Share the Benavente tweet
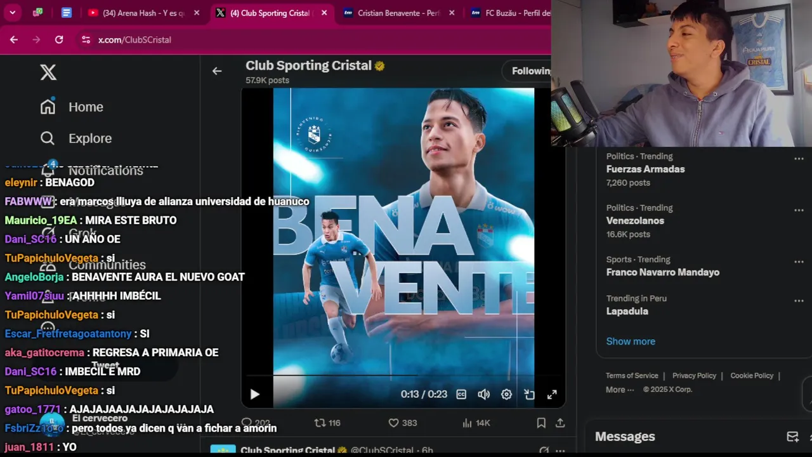812x457 pixels. 560,423
